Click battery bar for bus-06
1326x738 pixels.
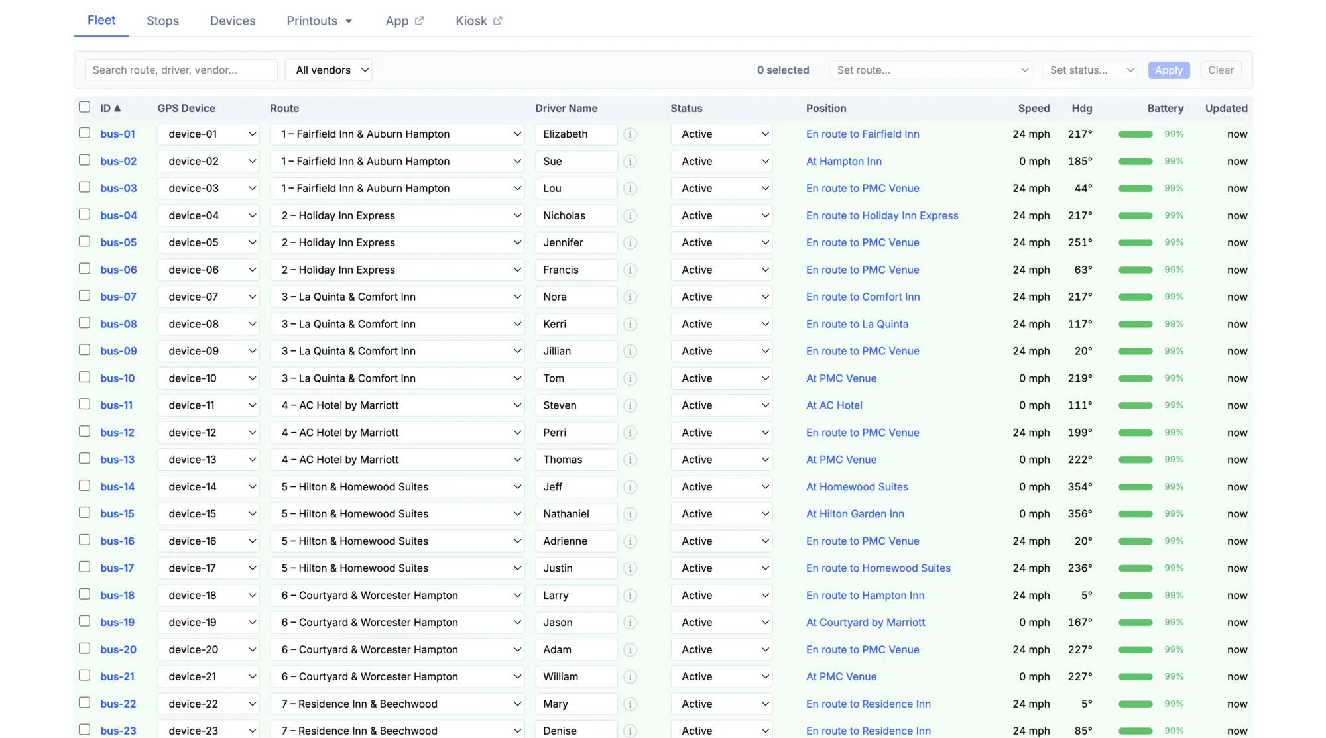(x=1135, y=270)
